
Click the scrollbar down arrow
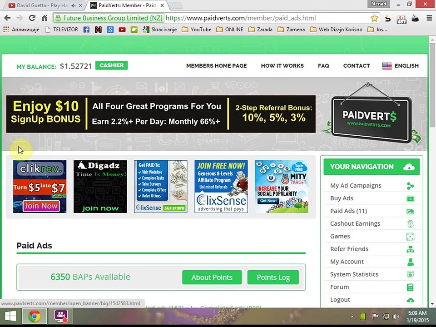coord(432,304)
